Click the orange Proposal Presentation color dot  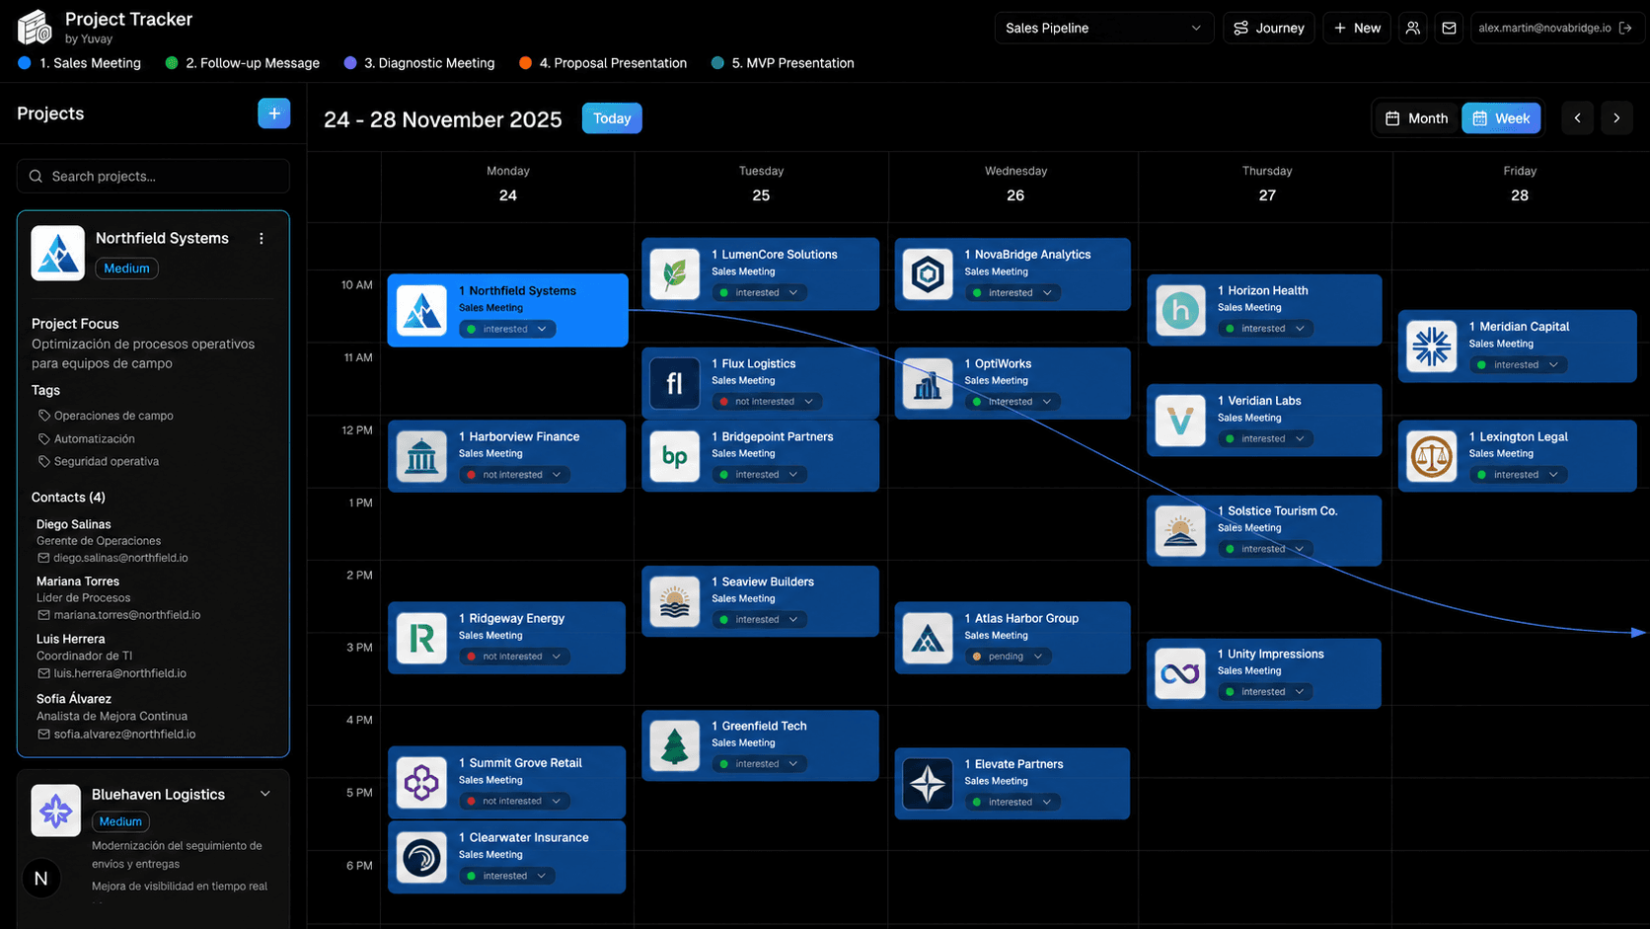coord(525,63)
